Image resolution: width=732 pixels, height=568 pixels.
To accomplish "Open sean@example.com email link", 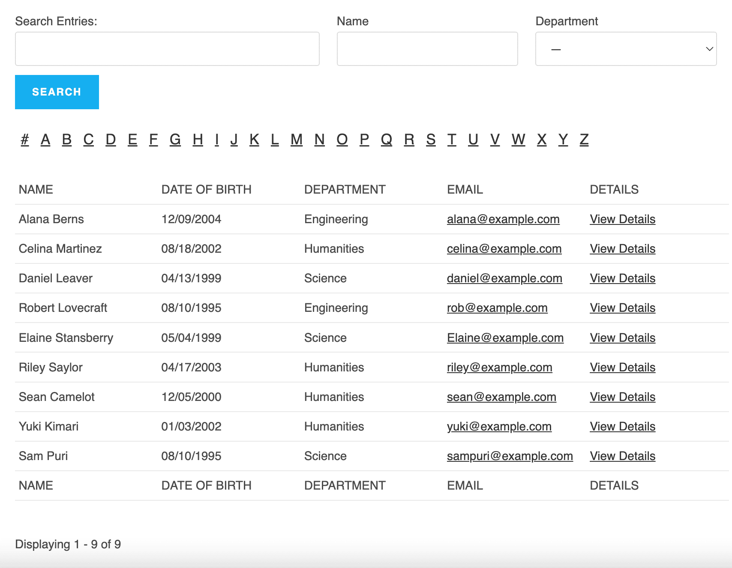I will coord(501,397).
